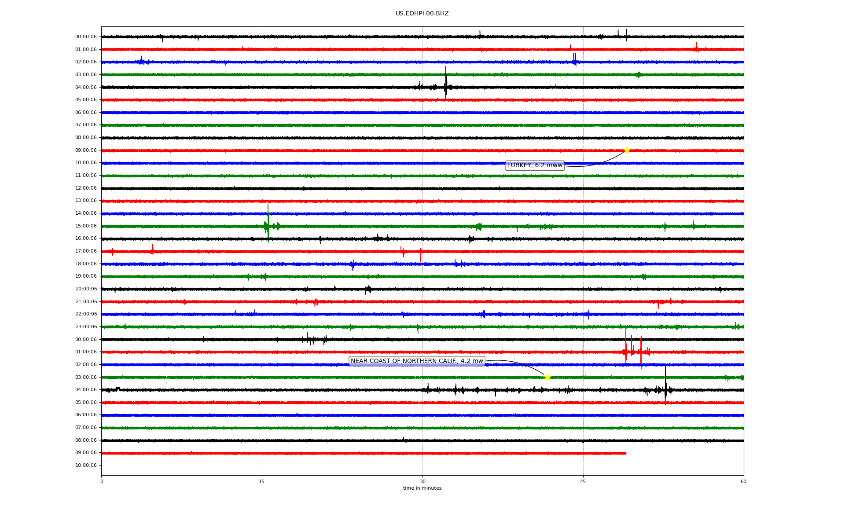The width and height of the screenshot is (845, 528).
Task: Click the 11:00:06 row time label
Action: click(x=86, y=176)
